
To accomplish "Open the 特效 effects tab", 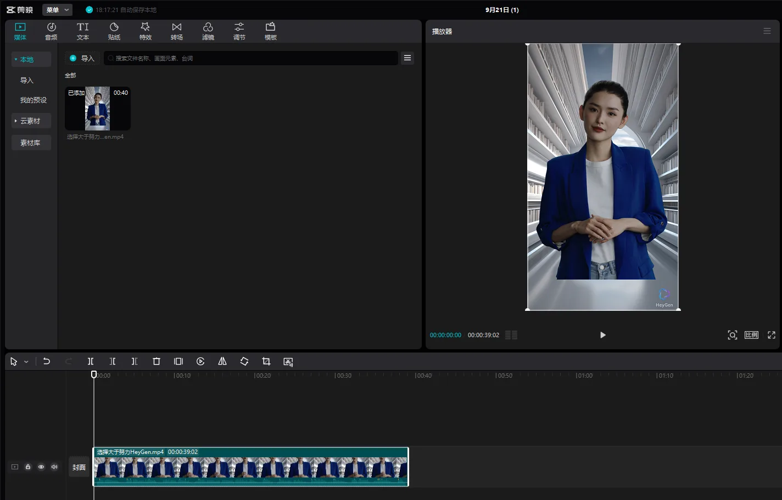I will point(146,31).
